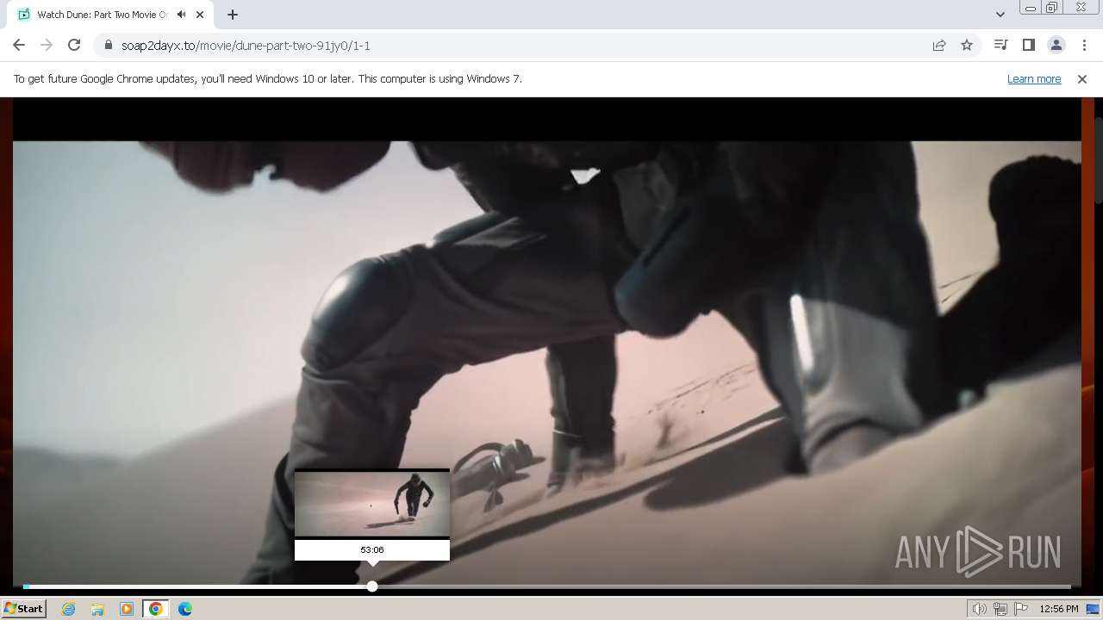The image size is (1103, 620).
Task: View site information lock icon
Action: (108, 45)
